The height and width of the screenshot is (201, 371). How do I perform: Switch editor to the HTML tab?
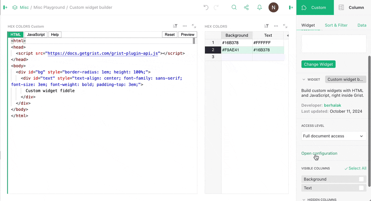pos(16,34)
